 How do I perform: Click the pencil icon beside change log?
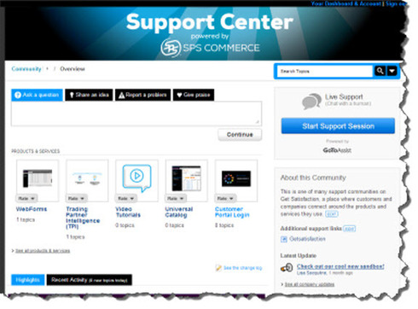tap(218, 268)
